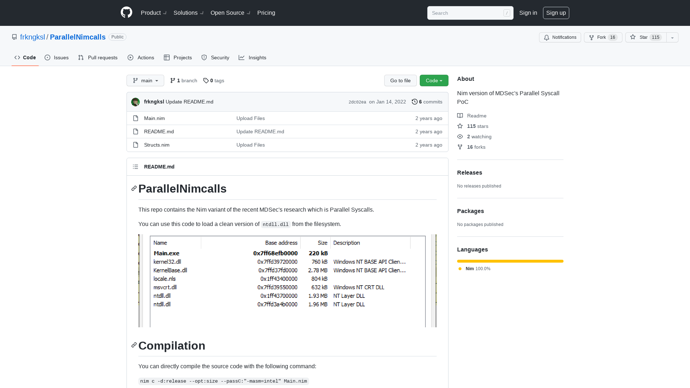
Task: Click the branch icon next to 1 branch
Action: click(173, 80)
